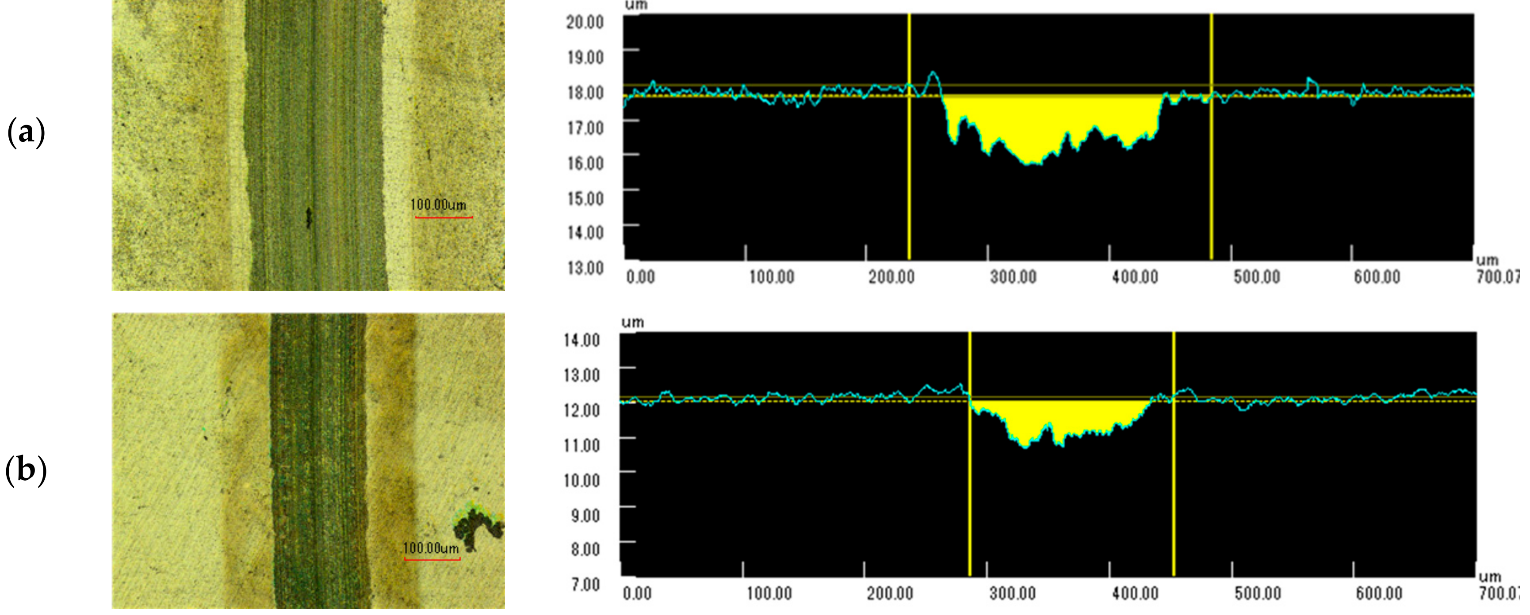Viewport: 1530px width, 615px height.
Task: Click the 100.00um scale bar label in image (b)
Action: click(431, 549)
